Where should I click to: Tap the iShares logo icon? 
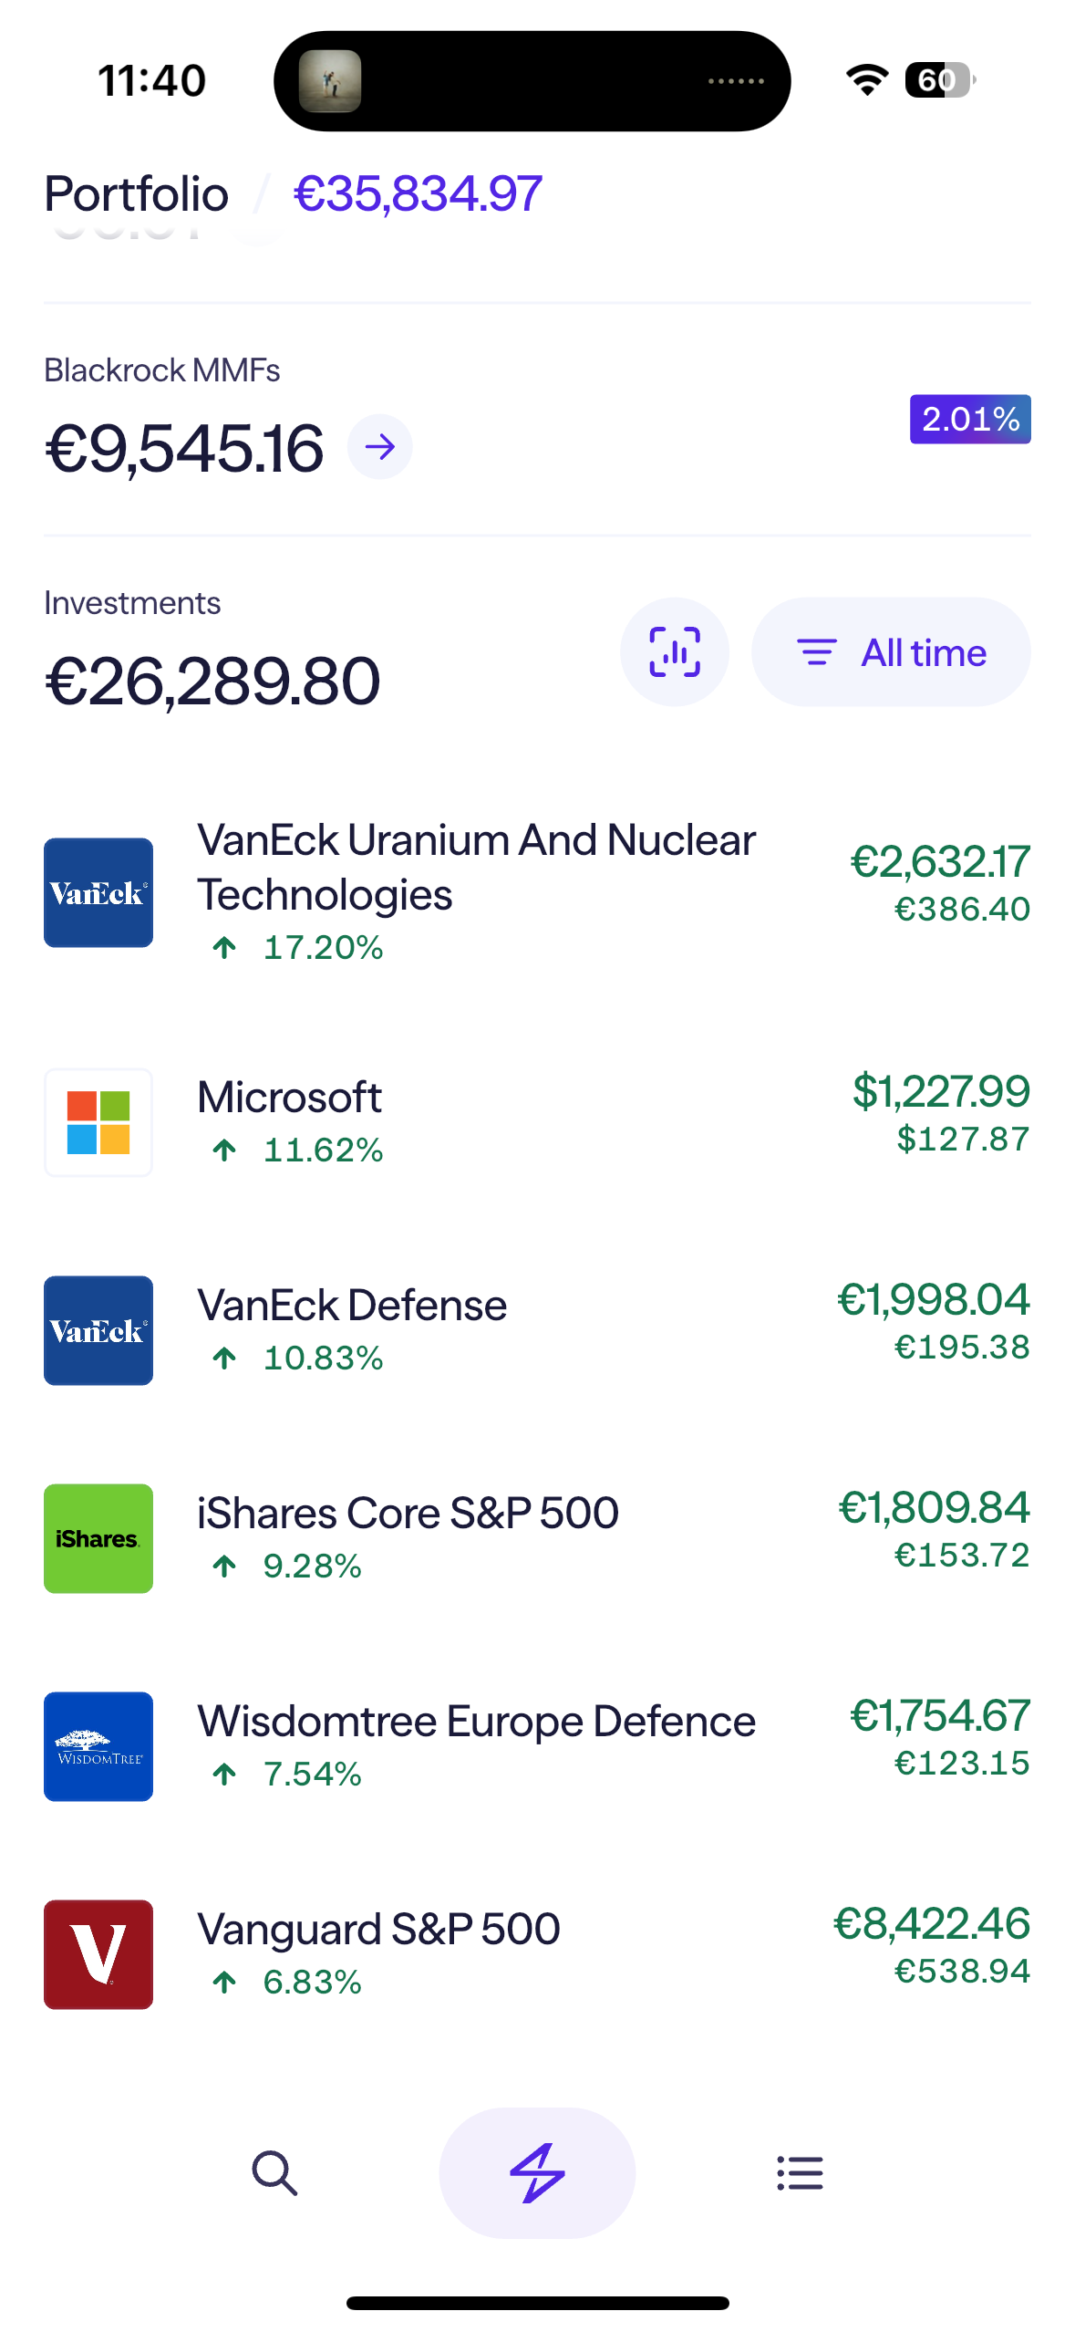coord(98,1539)
